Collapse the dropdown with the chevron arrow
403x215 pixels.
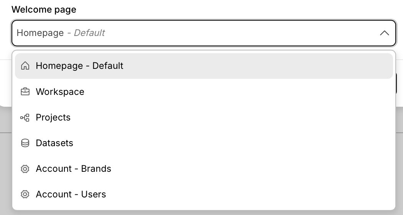(x=384, y=33)
